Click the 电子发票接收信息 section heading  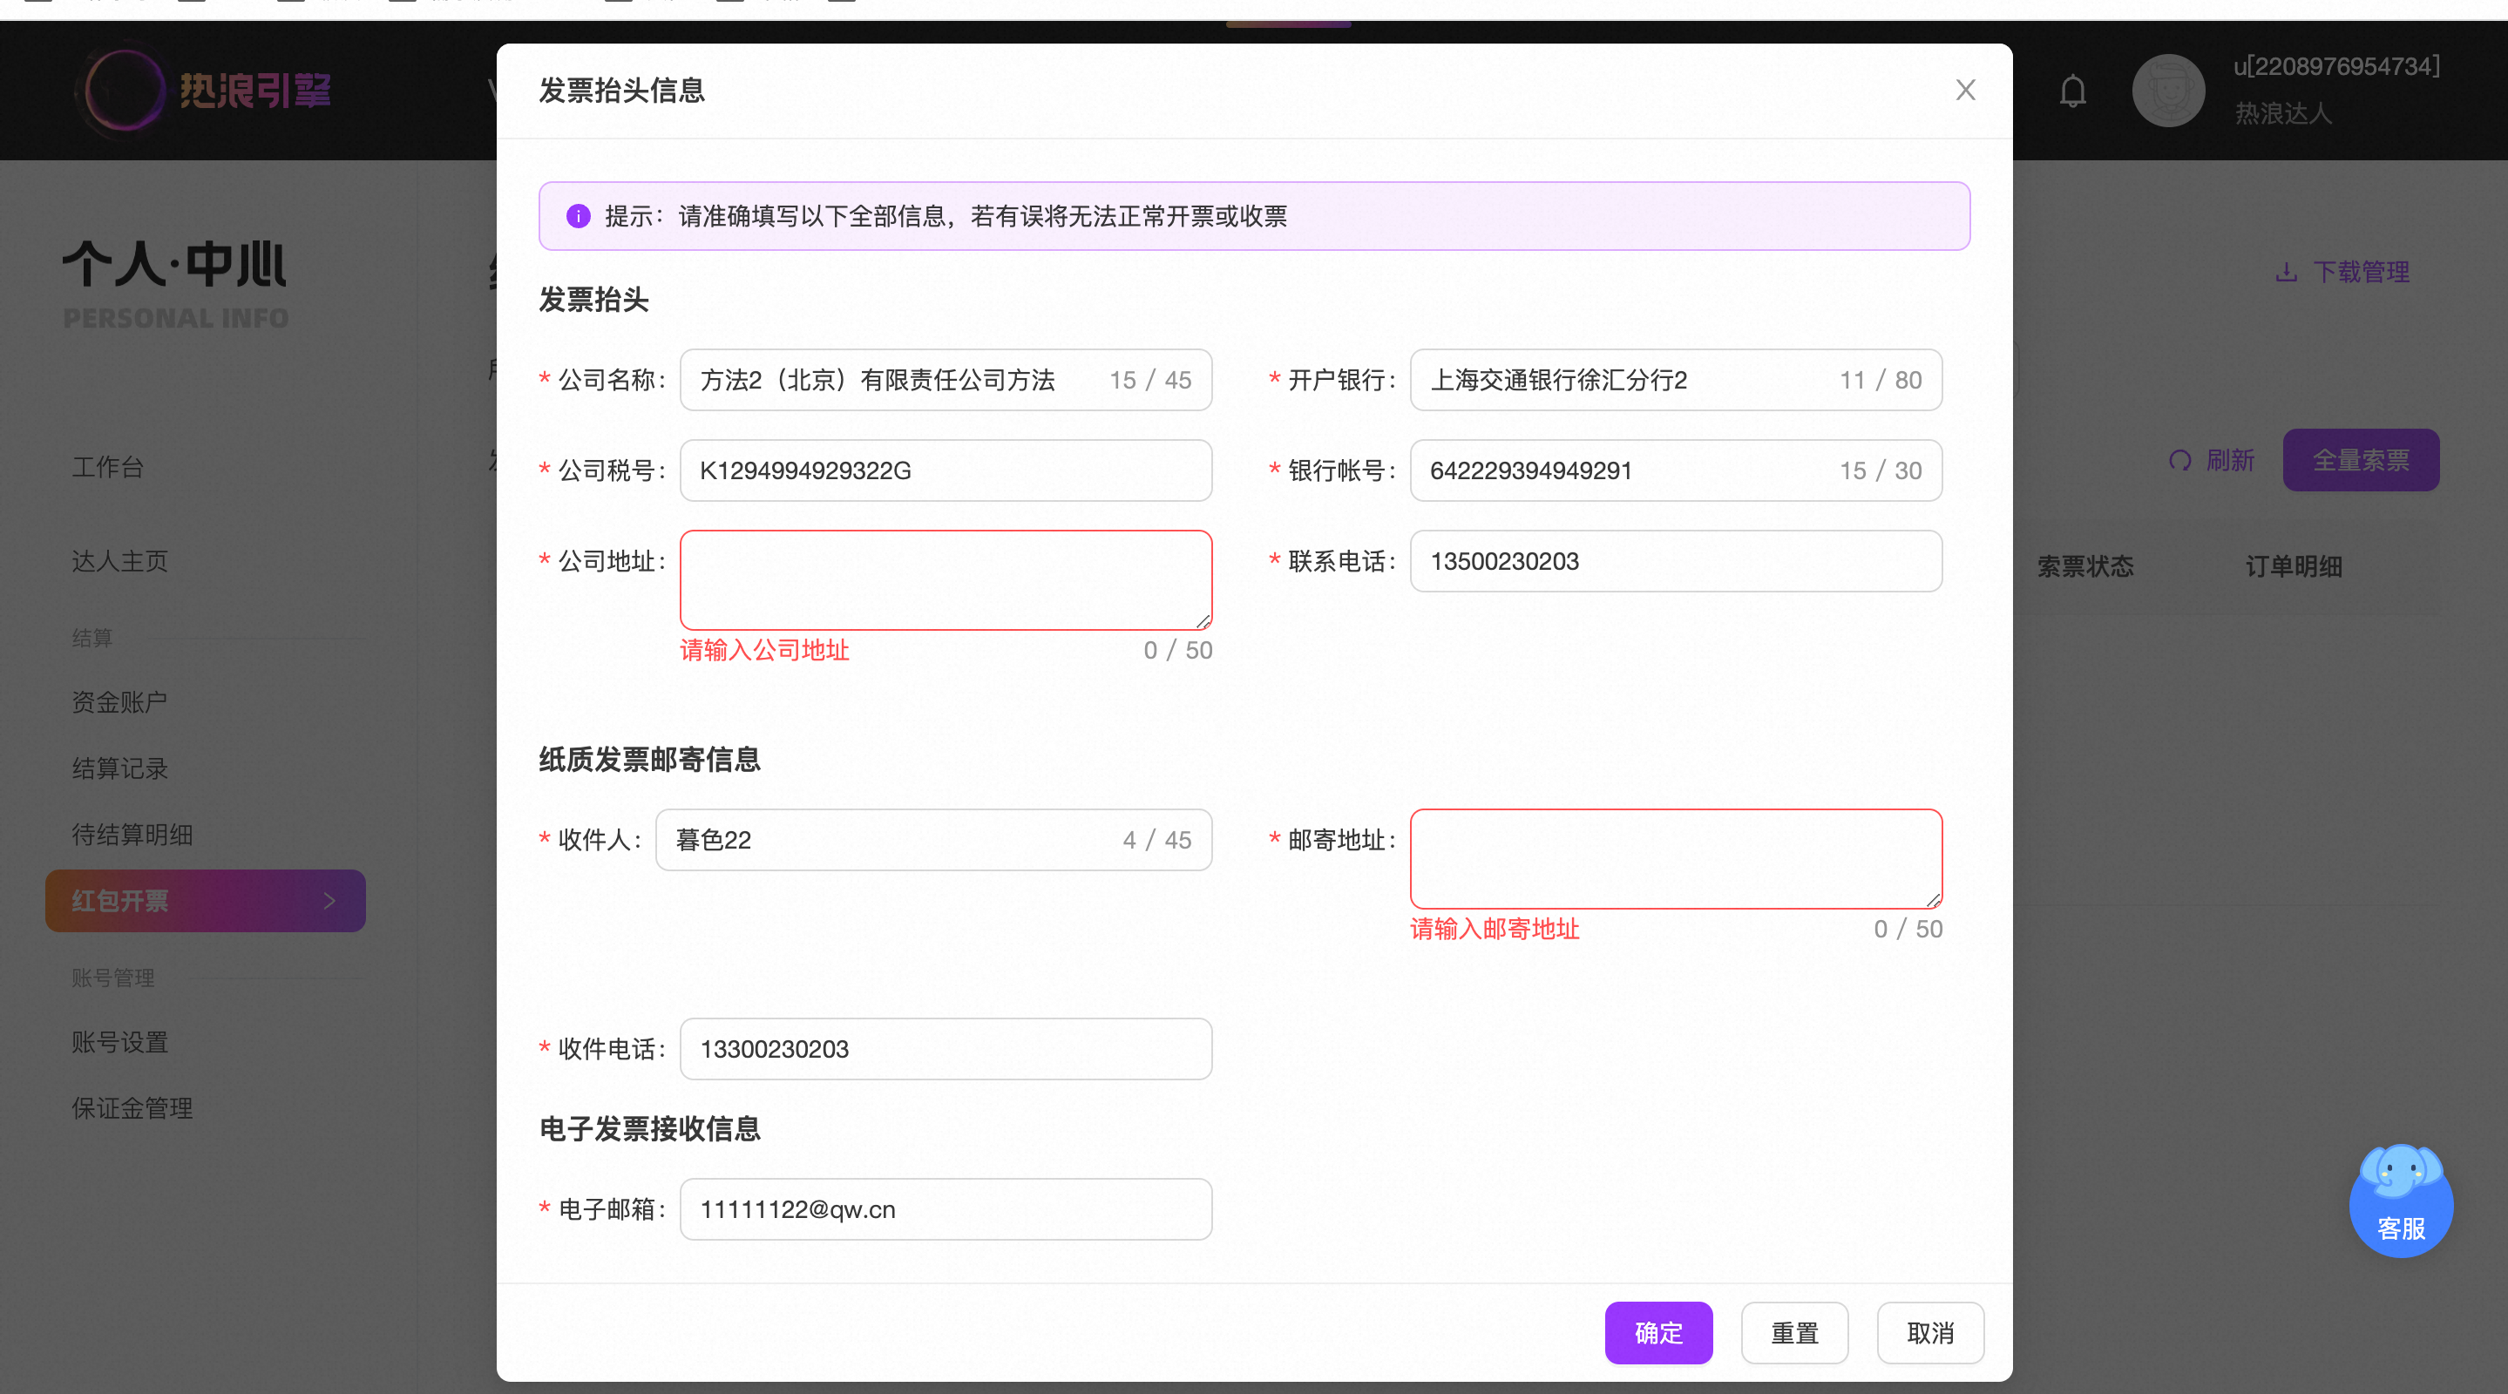(x=649, y=1128)
